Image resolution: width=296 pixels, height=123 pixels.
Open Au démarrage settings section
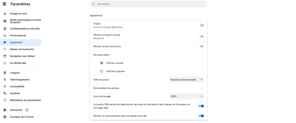(x=18, y=63)
